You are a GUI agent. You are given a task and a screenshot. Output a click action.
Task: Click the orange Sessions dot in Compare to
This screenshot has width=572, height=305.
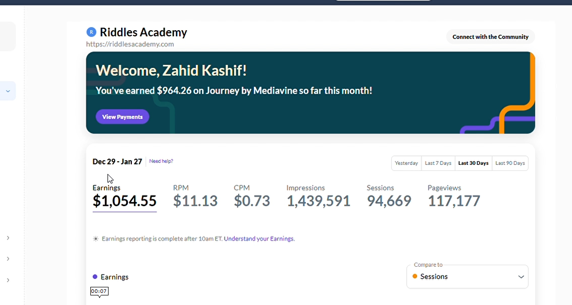pyautogui.click(x=415, y=276)
